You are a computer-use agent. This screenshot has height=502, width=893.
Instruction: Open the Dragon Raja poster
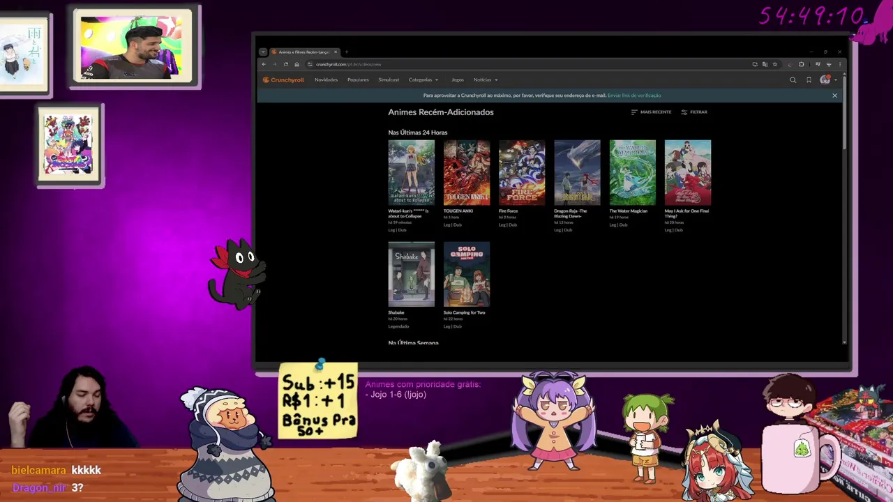[577, 173]
